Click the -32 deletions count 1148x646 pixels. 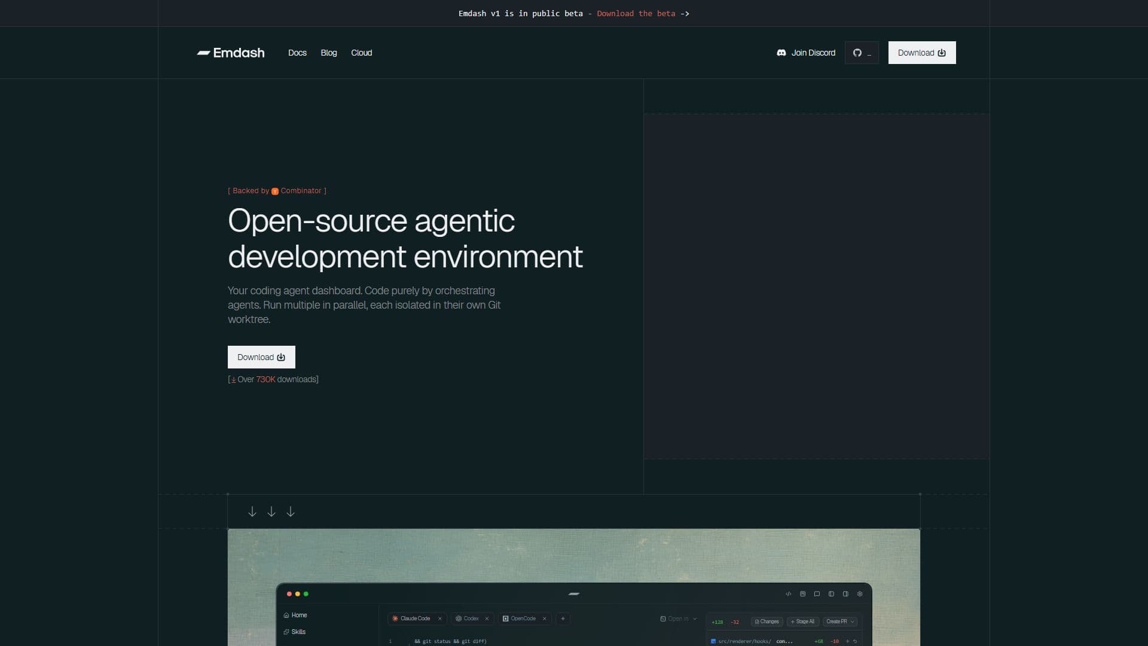coord(735,622)
